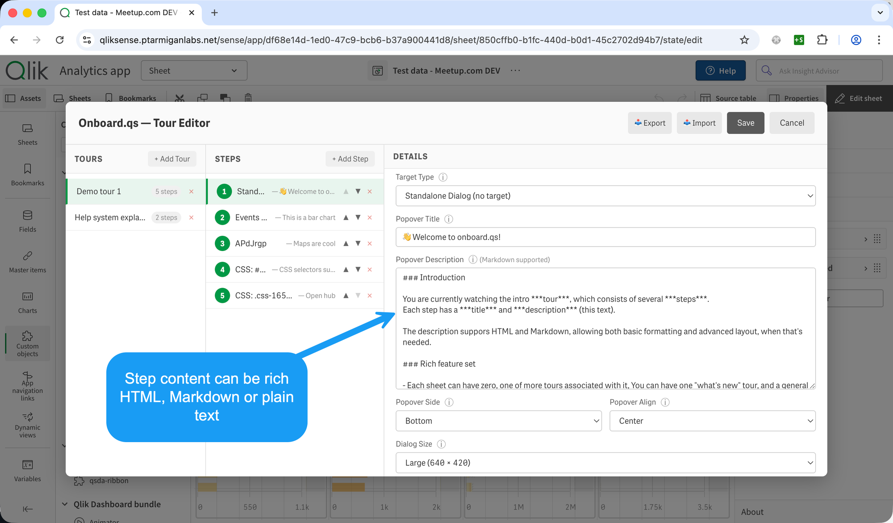893x523 pixels.
Task: Click the description textarea resize handle
Action: click(x=812, y=386)
